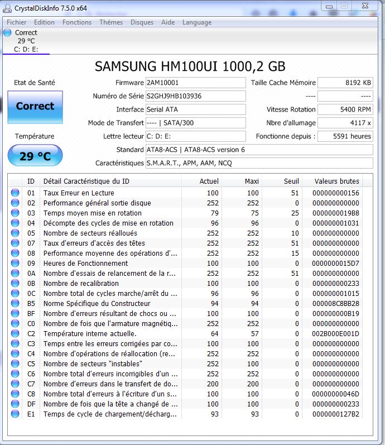
Task: Select row Nombre de secteurs réalloués
Action: click(186, 233)
